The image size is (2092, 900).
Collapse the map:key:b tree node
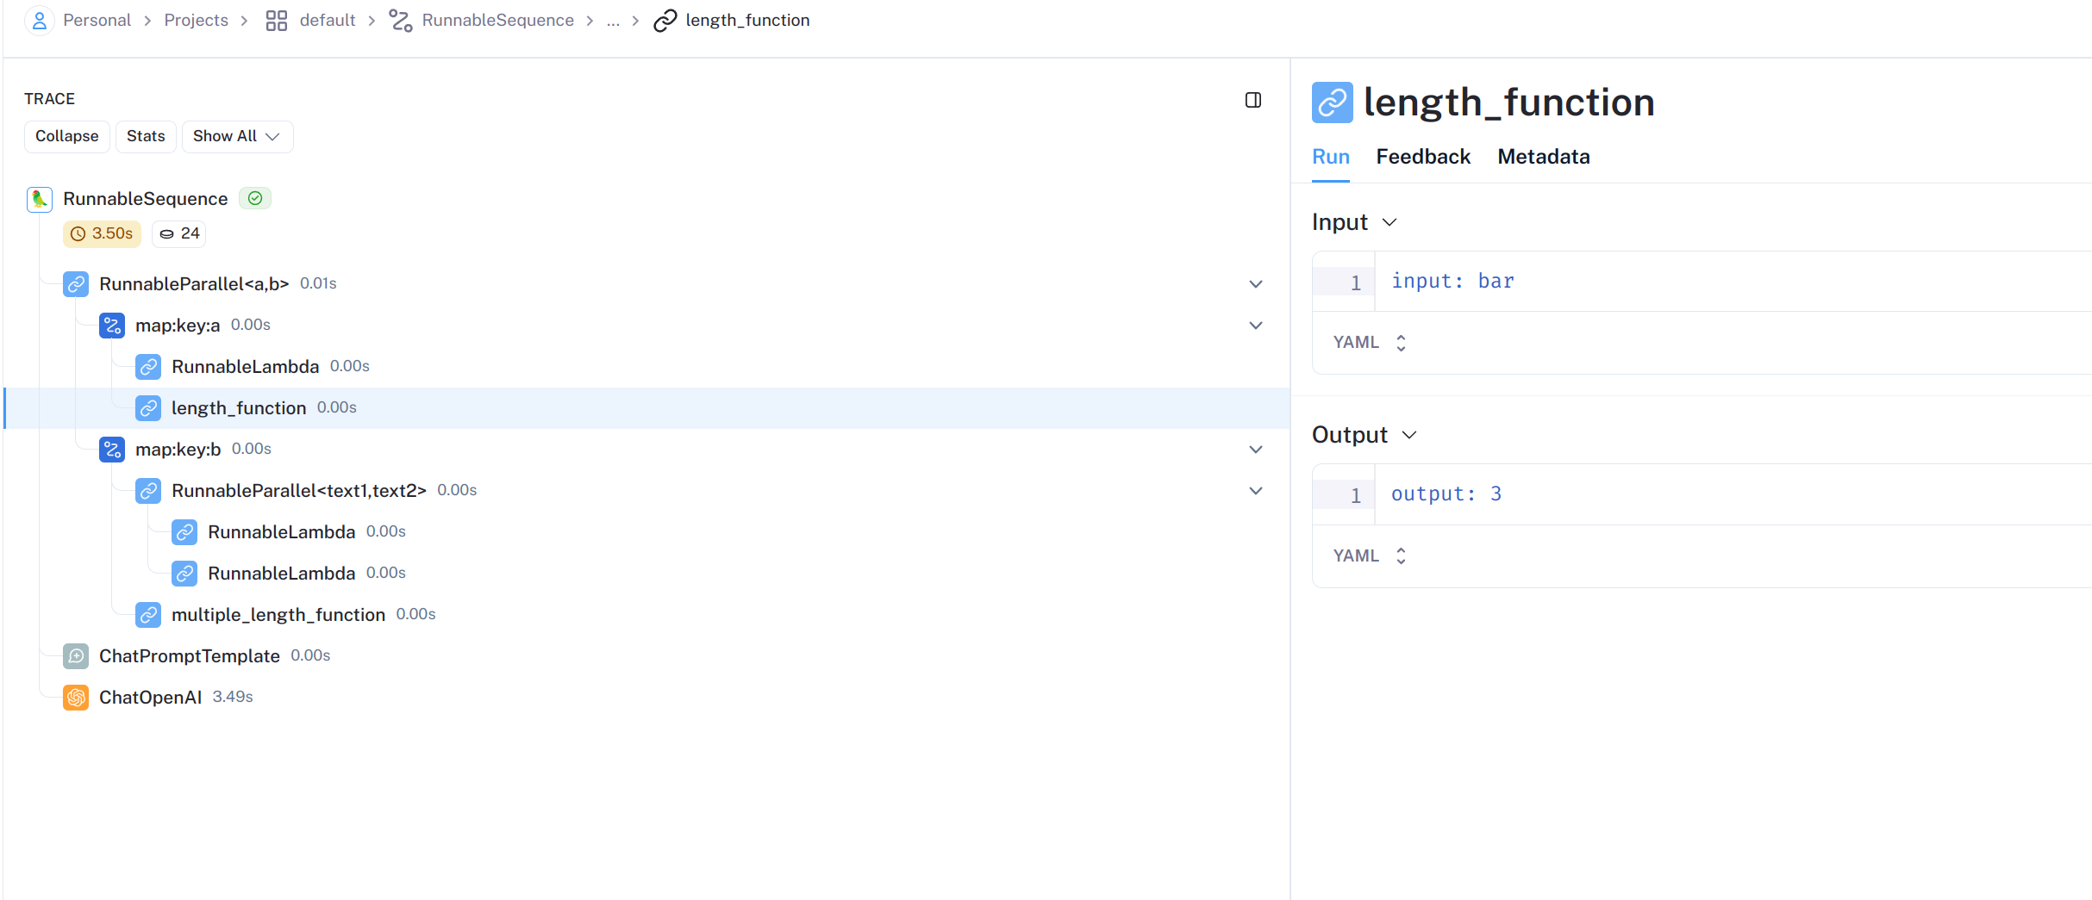coord(1256,450)
